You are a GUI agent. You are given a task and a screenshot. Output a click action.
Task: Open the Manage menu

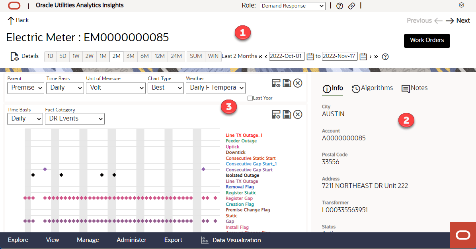click(x=88, y=240)
